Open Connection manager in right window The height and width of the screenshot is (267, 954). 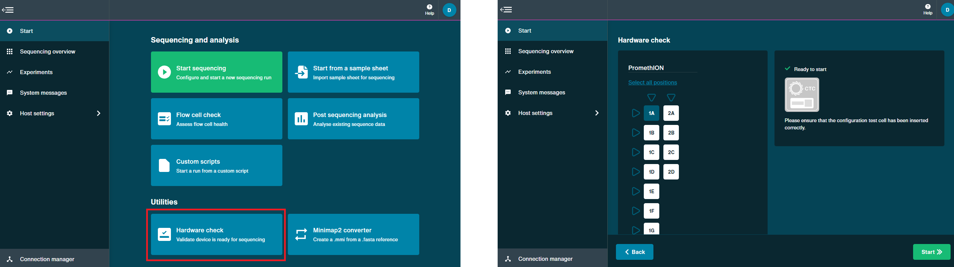coord(553,258)
